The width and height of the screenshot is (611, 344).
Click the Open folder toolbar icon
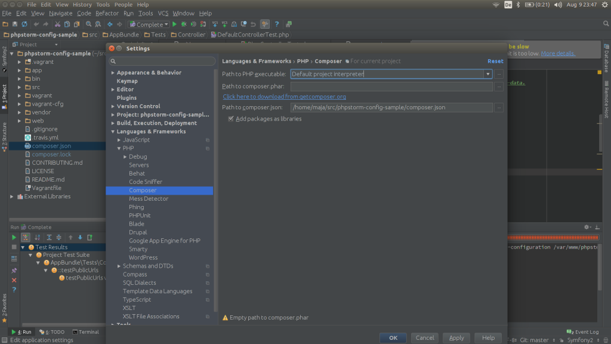[5, 24]
